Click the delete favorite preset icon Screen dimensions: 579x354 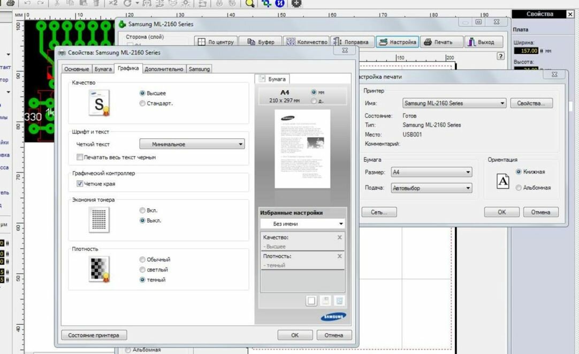[339, 301]
